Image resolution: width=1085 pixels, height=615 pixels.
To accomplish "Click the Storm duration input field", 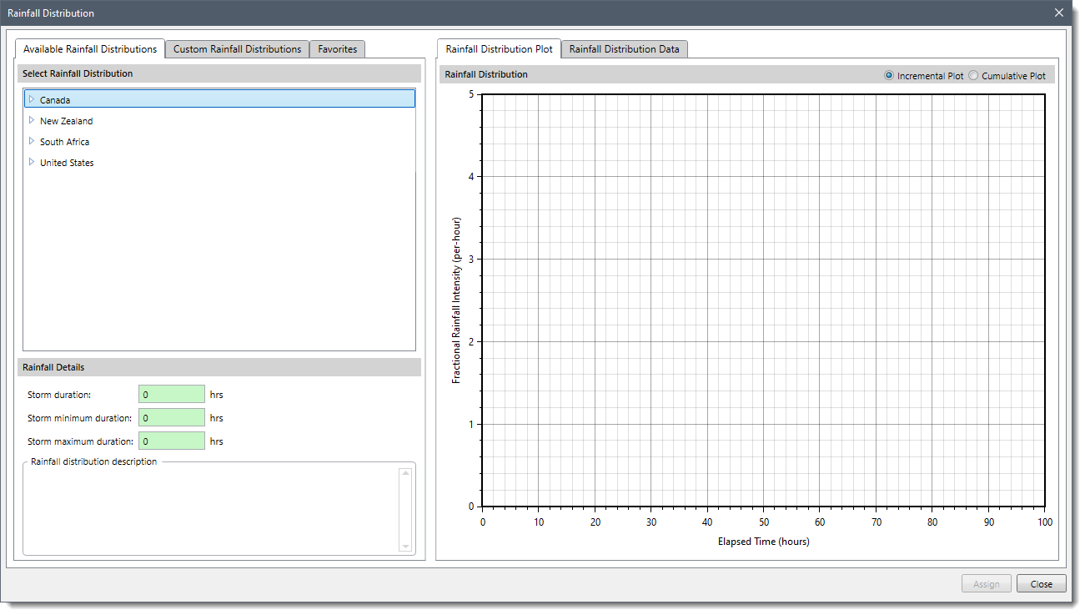I will pyautogui.click(x=171, y=394).
